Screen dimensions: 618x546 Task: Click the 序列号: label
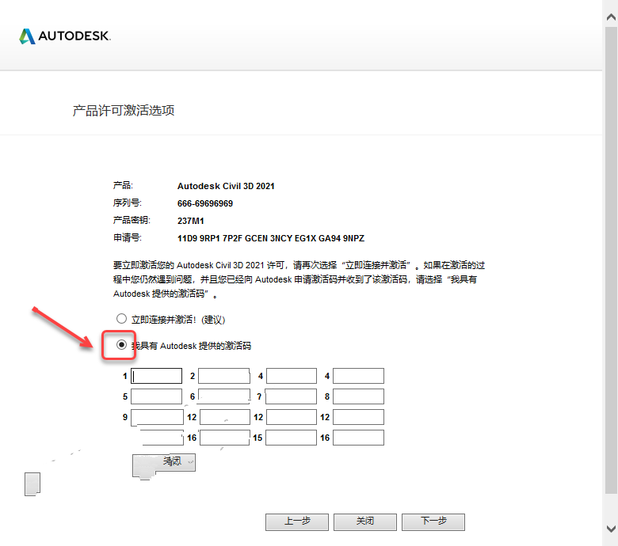pyautogui.click(x=128, y=203)
